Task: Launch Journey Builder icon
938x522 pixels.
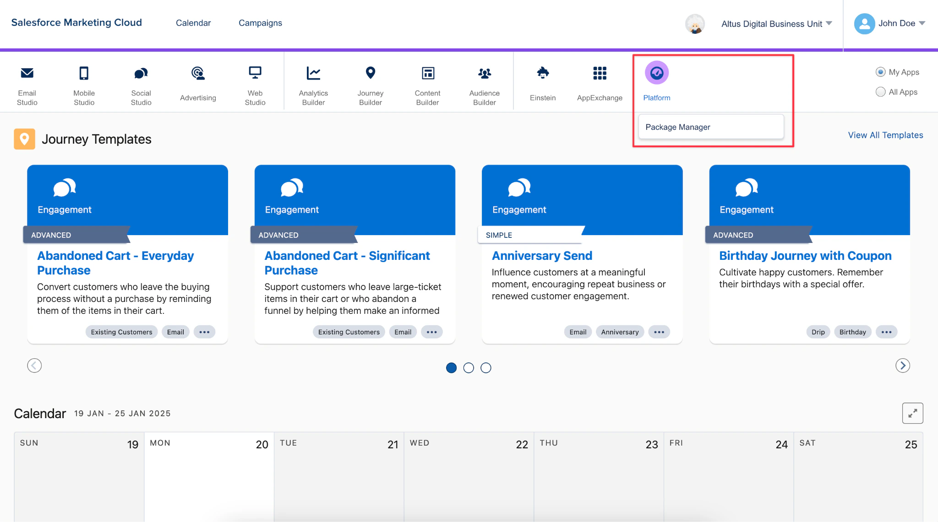Action: [371, 73]
